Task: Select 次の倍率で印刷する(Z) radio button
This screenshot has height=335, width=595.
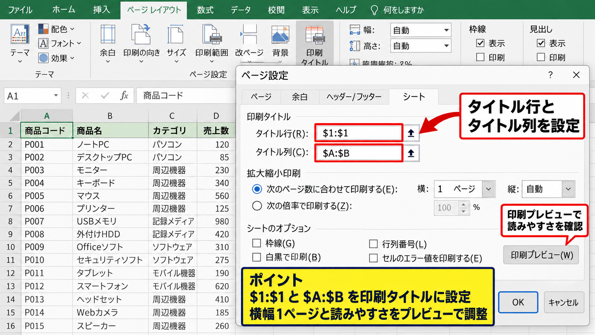Action: pos(257,206)
